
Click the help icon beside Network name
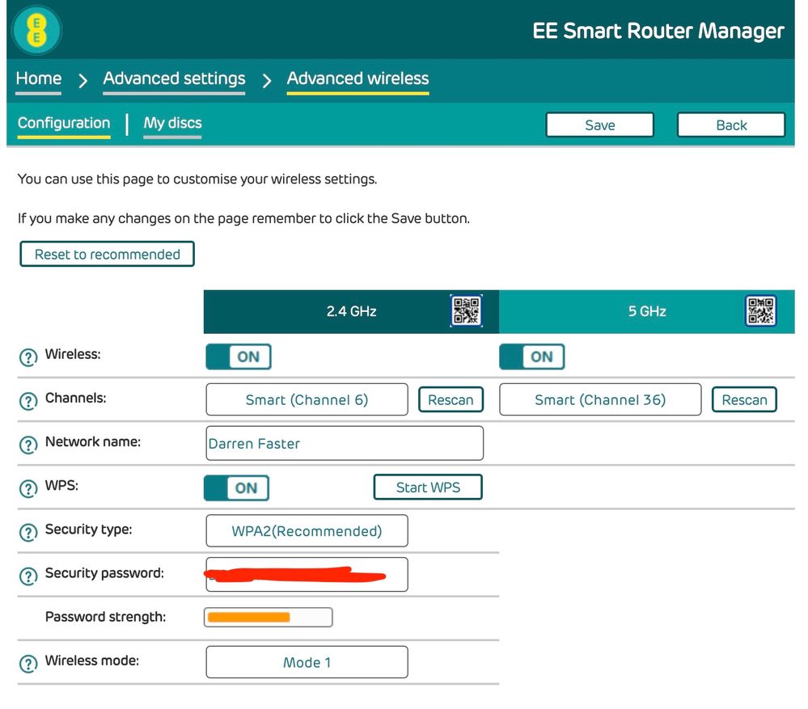click(28, 445)
